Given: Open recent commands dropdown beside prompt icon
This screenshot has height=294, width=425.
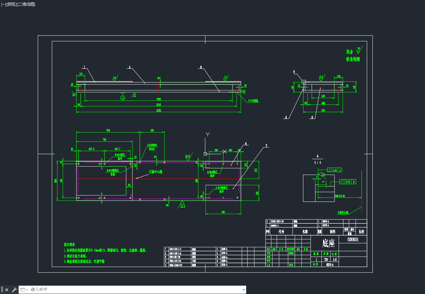Looking at the screenshot, I should click(27, 290).
